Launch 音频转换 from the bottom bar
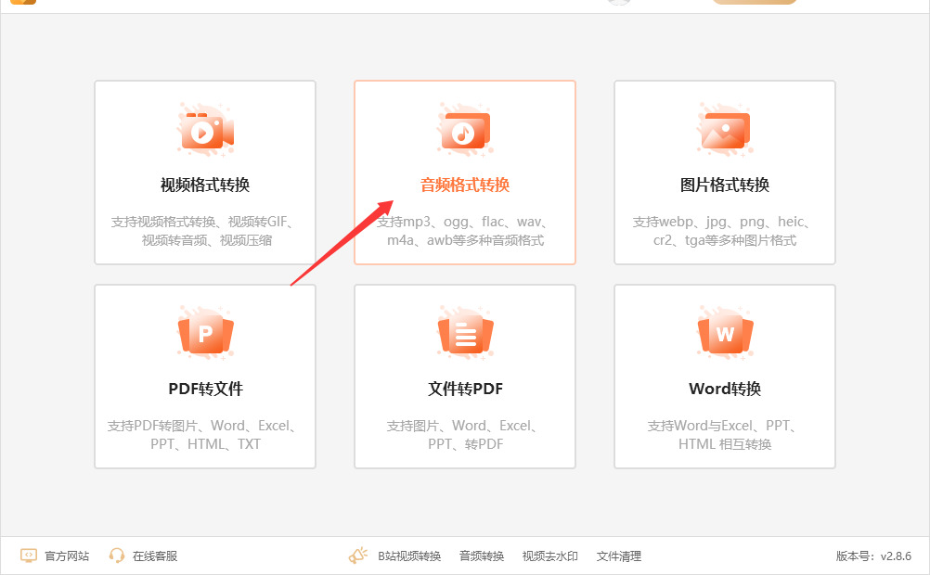 click(x=482, y=556)
